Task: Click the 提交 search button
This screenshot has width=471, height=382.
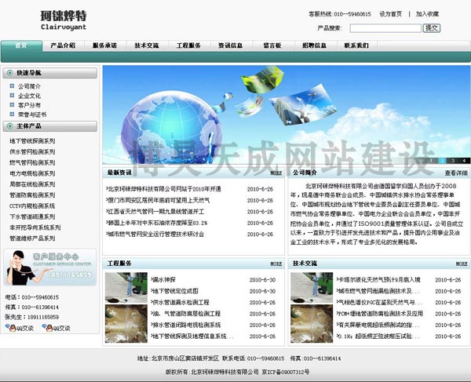Action: point(432,28)
